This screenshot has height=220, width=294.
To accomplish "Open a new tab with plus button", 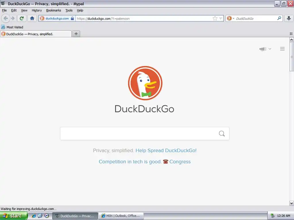I will pyautogui.click(x=76, y=34).
